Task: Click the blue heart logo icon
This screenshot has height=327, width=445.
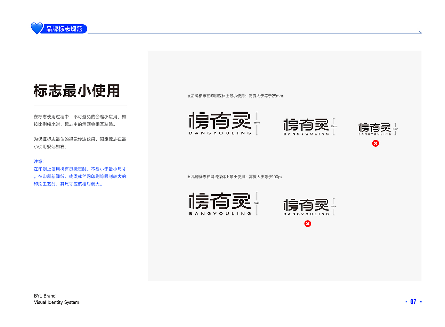Action: coord(37,28)
